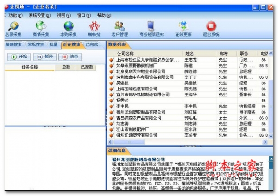Switch to the 精确搜索 tab
The width and height of the screenshot is (278, 196).
[x=14, y=44]
